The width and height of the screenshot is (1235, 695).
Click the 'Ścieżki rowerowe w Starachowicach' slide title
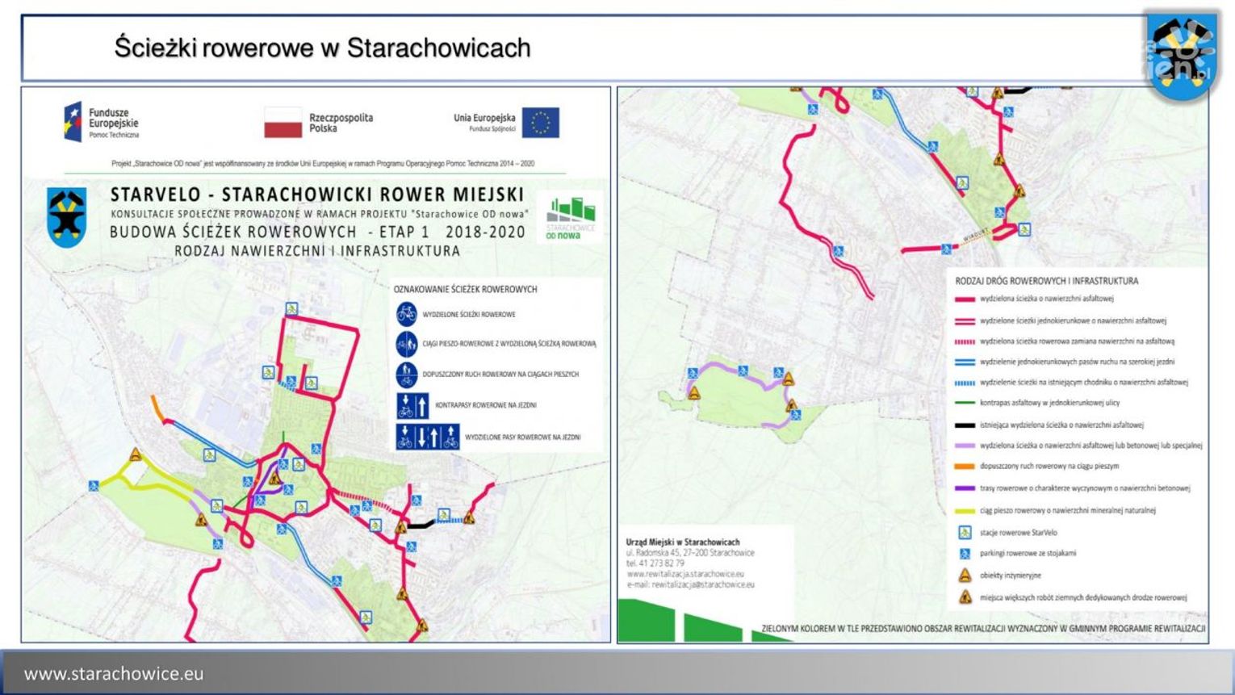coord(322,48)
